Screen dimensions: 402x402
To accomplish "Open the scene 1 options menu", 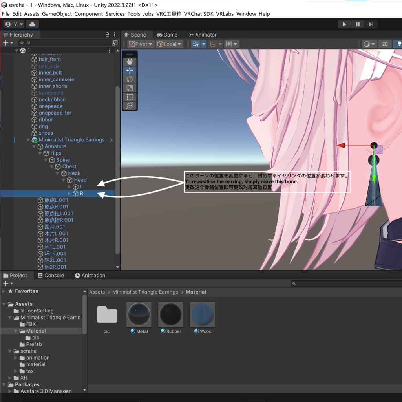I will click(110, 51).
